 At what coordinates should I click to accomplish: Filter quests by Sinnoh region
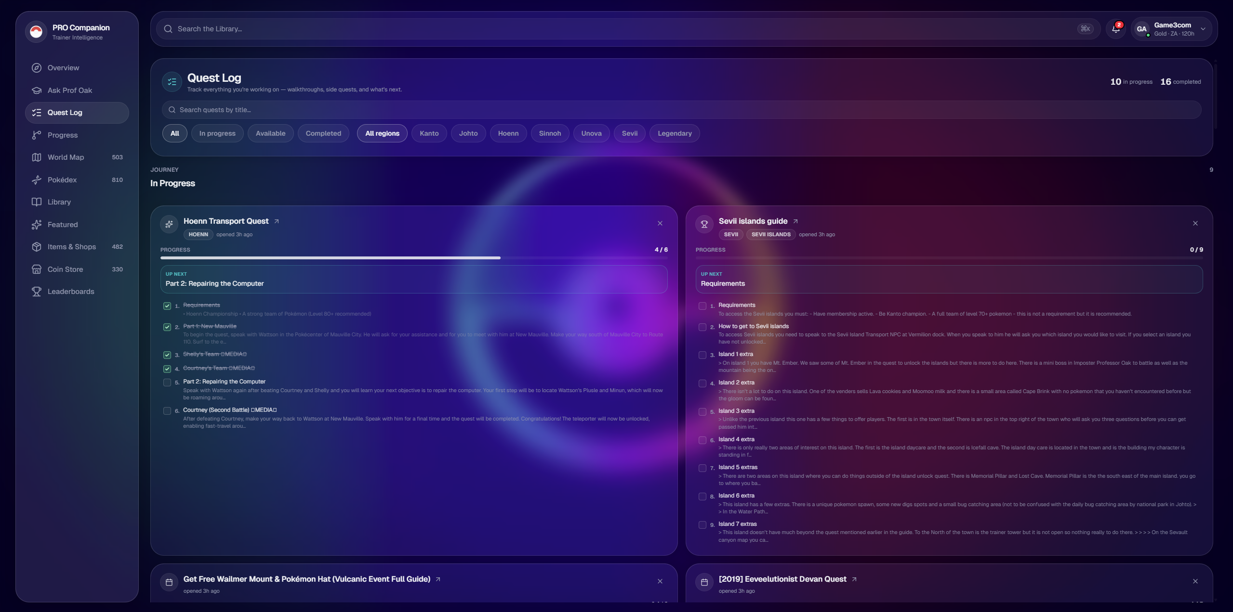tap(549, 133)
